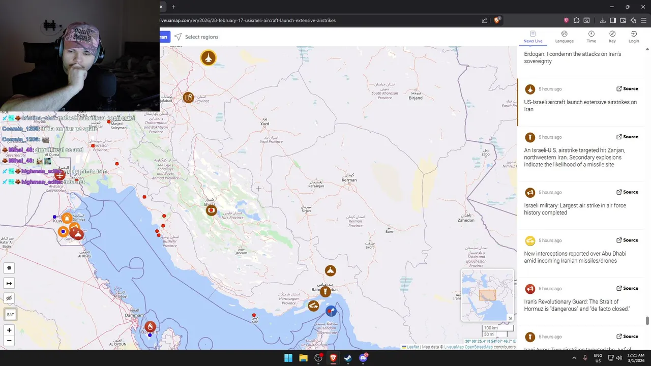Open Windows Start menu
651x366 pixels.
point(288,358)
